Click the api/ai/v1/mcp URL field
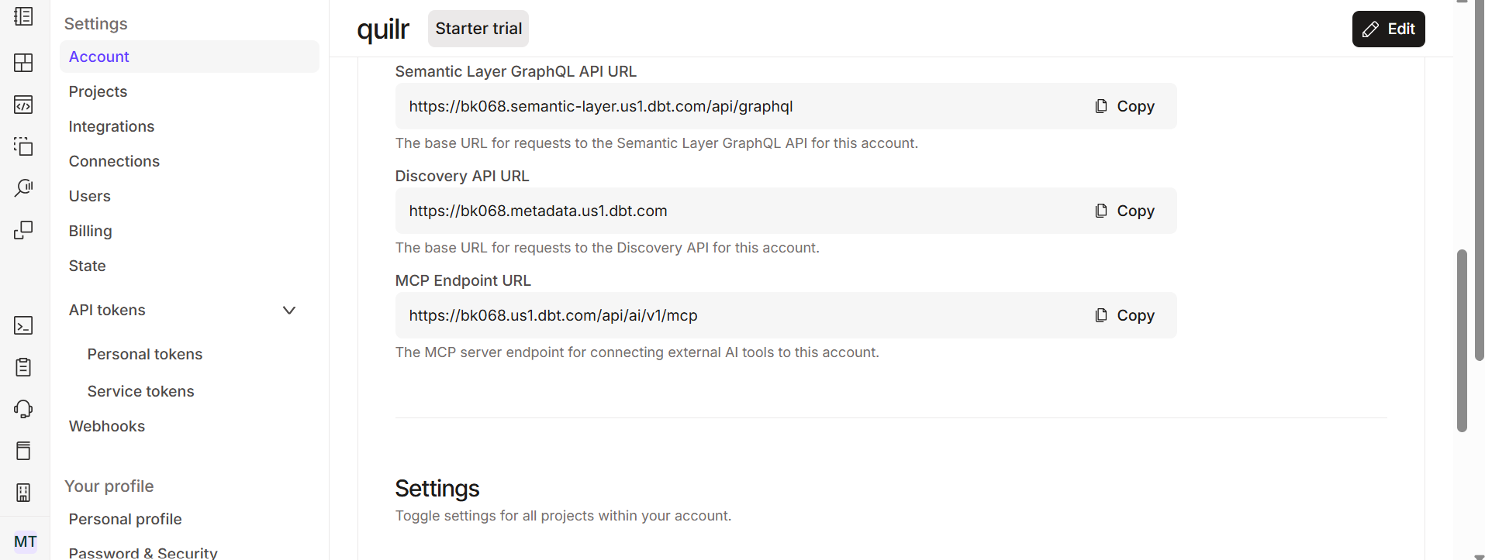The width and height of the screenshot is (1485, 560). pos(786,315)
